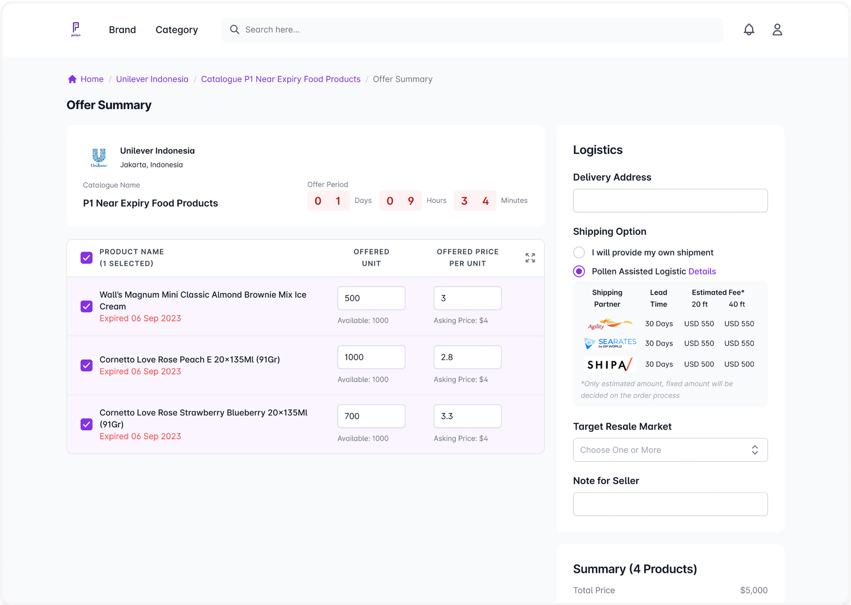851x605 pixels.
Task: Edit offered unit 700 for Cornetto Strawberry
Action: click(371, 416)
